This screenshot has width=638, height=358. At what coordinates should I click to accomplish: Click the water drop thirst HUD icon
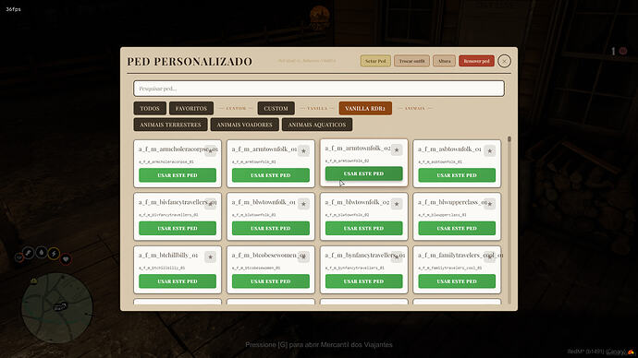point(41,253)
